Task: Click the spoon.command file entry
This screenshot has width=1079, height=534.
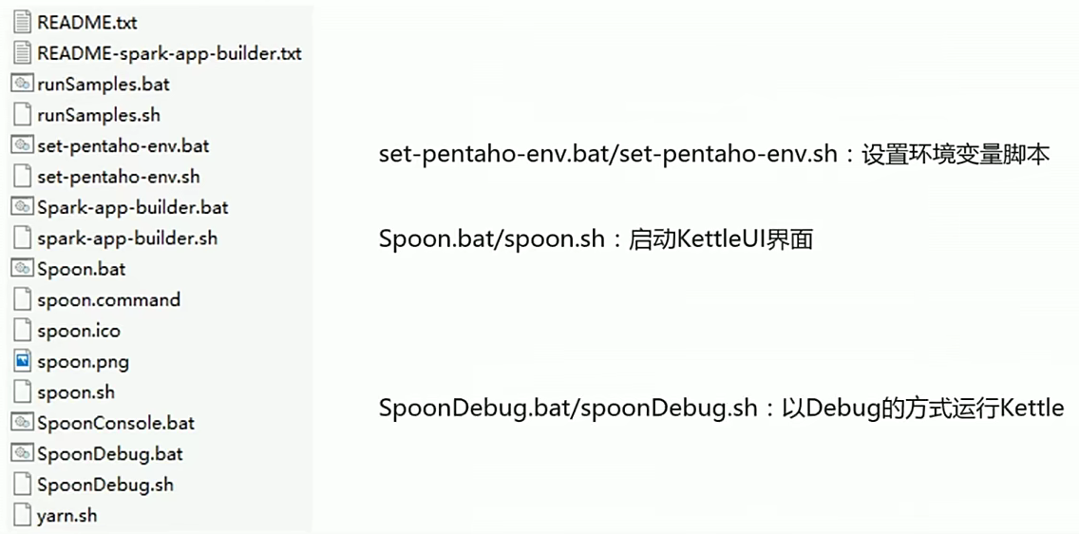Action: [x=108, y=299]
